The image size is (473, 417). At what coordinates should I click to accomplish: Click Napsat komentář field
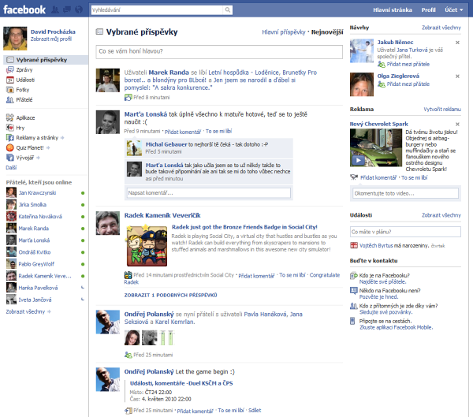click(x=208, y=193)
